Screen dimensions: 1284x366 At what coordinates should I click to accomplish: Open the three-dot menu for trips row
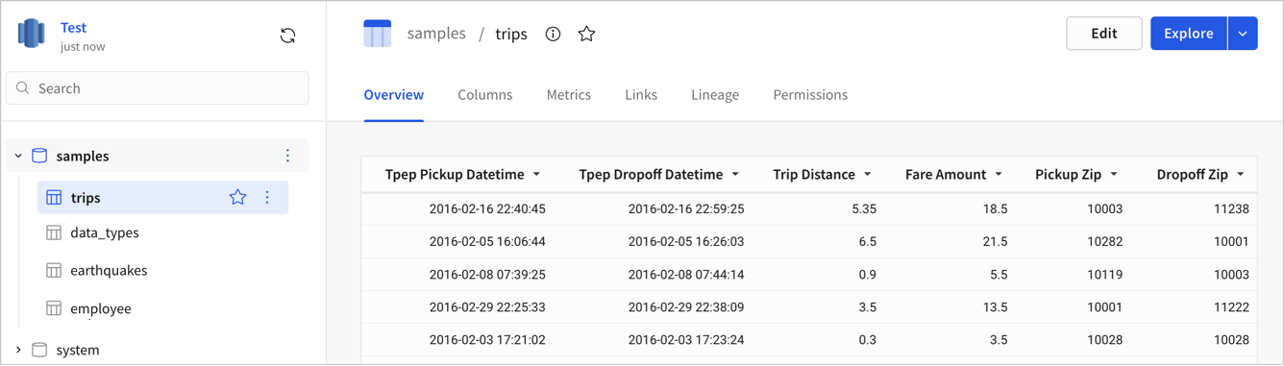pyautogui.click(x=267, y=198)
